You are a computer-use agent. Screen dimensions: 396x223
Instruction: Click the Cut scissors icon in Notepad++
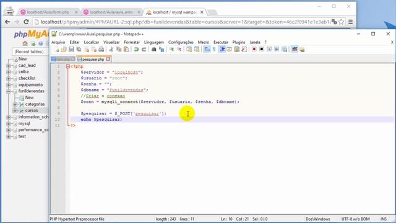point(111,50)
